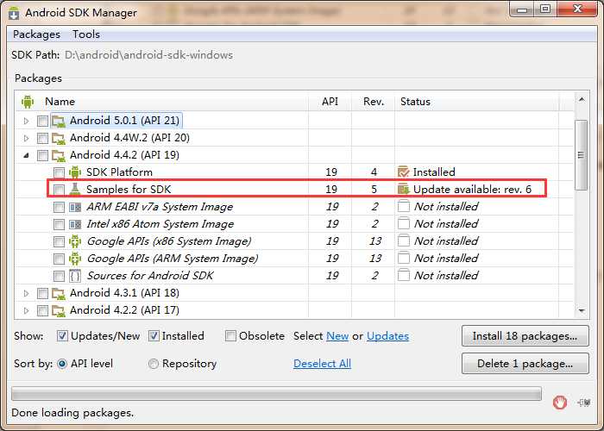Click the folder icon for Android 4.2.2 (API 17)
Viewport: 604px width, 431px height.
click(59, 310)
